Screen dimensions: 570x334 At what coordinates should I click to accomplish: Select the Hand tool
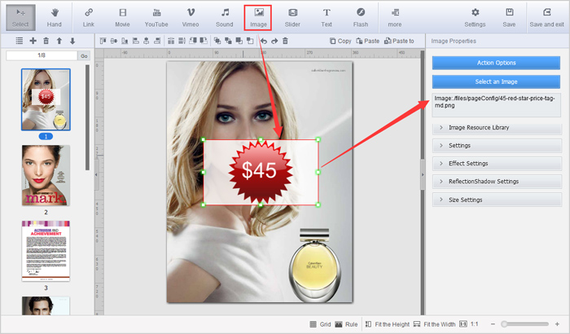point(55,16)
